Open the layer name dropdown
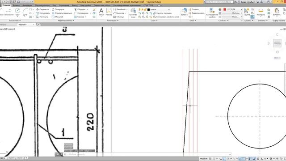 click(169, 9)
